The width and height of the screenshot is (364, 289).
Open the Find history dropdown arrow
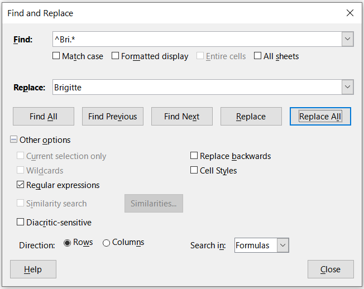347,39
